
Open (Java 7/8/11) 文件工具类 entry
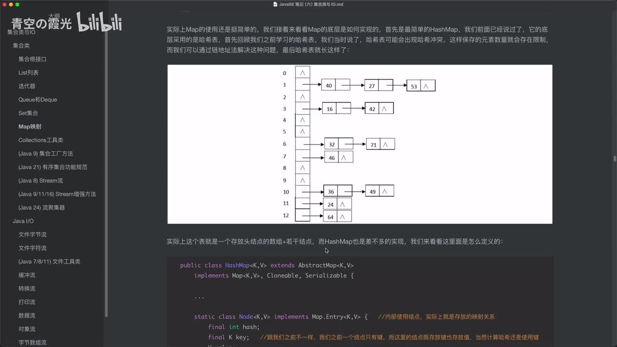pyautogui.click(x=49, y=261)
